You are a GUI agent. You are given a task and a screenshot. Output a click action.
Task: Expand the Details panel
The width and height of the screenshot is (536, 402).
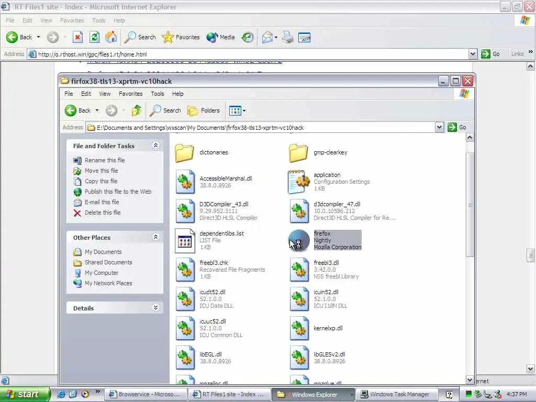point(155,308)
